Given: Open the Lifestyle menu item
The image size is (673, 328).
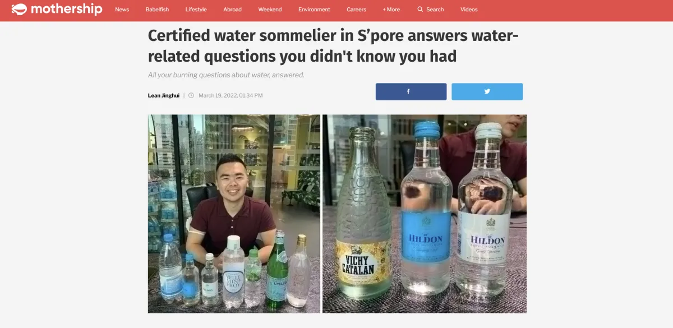Looking at the screenshot, I should (196, 10).
